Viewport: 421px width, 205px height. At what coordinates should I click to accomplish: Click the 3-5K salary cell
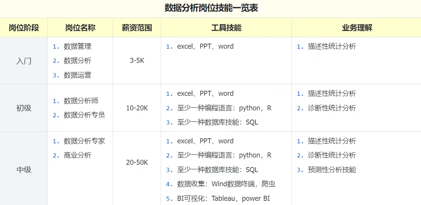point(137,61)
